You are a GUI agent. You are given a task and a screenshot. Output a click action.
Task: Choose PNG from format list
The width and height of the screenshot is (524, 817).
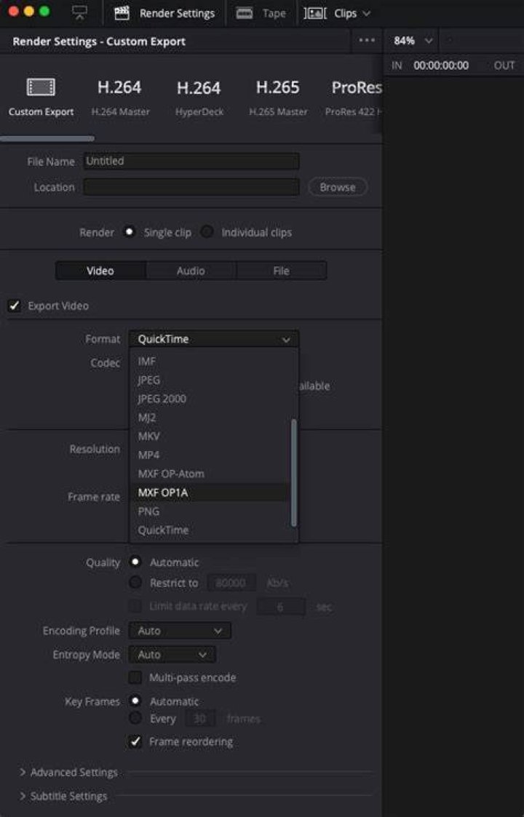pyautogui.click(x=209, y=511)
